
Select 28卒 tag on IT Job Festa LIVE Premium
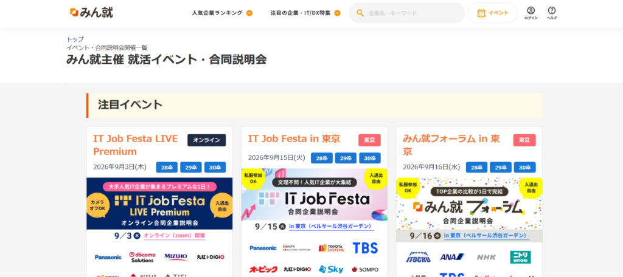coord(167,168)
